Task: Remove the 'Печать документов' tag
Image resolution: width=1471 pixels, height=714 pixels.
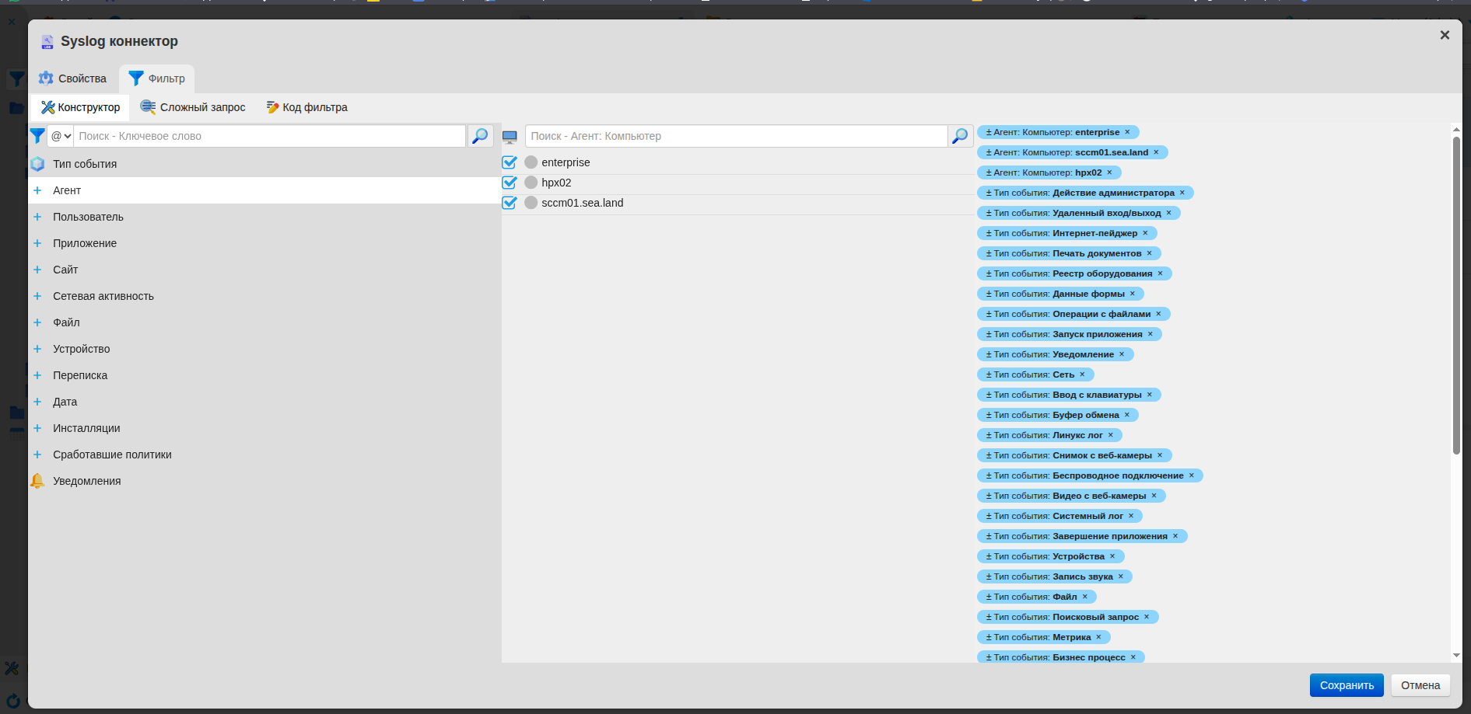Action: click(1149, 253)
